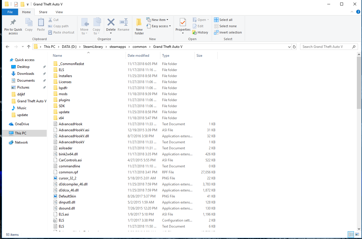Select Downloads in navigation pane
Viewport: 362px width, 239px height.
[x=26, y=74]
